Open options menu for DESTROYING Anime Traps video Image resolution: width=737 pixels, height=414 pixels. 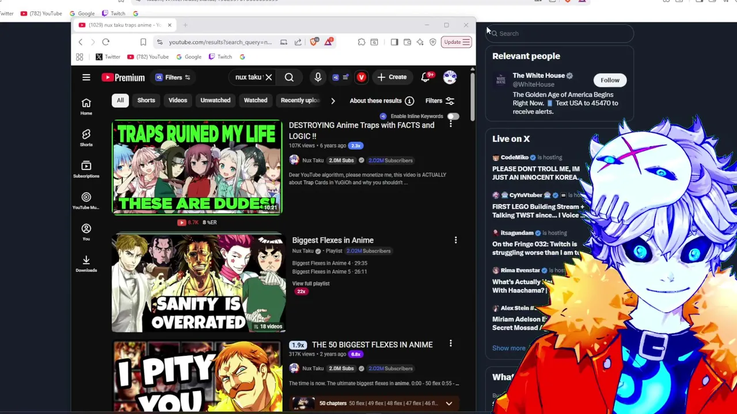coord(451,125)
